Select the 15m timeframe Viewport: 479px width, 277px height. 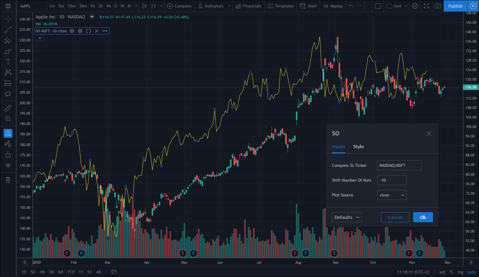[x=72, y=6]
